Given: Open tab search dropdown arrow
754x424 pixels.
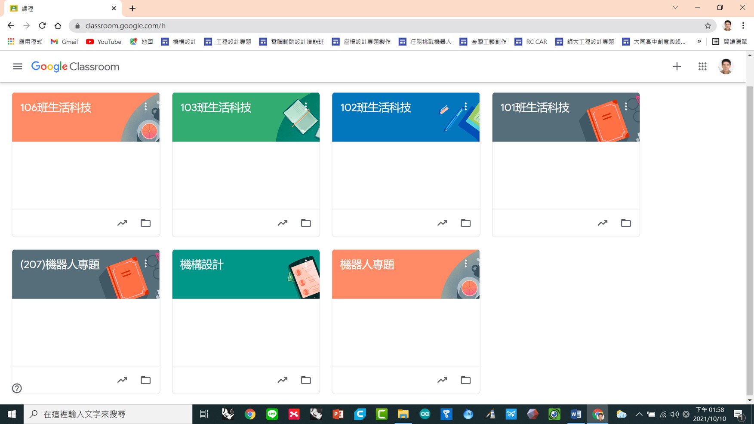Looking at the screenshot, I should pos(675,8).
